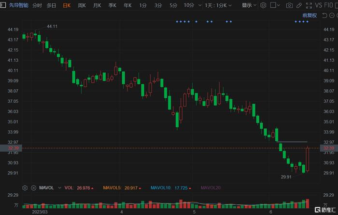This screenshot has width=338, height=215.
Task: Select the 季K quarterly tab
Action: (113, 5)
